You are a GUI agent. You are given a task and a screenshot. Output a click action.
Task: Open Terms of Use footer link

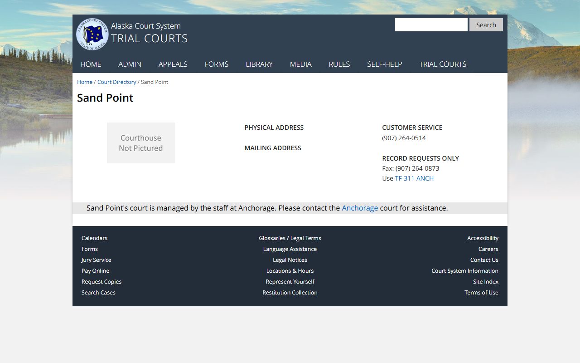tap(481, 293)
